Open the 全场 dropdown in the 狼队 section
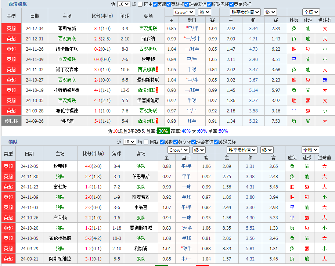Image resolution: width=335 pixels, height=266 pixels. (310, 150)
